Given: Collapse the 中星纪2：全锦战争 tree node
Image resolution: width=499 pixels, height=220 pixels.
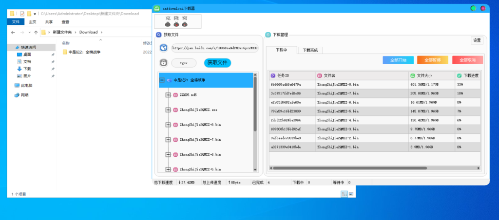Looking at the screenshot, I should pyautogui.click(x=162, y=80).
